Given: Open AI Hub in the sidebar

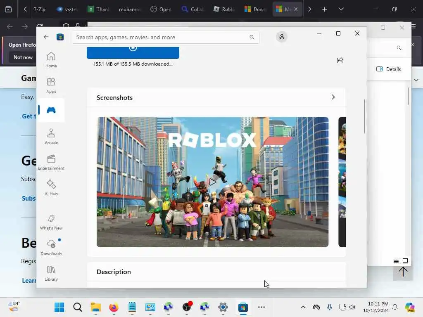Looking at the screenshot, I should point(51,188).
